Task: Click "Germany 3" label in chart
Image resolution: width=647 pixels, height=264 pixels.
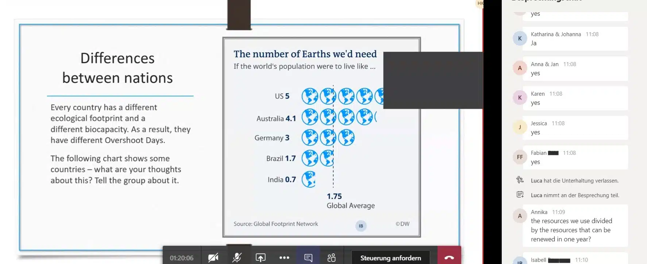Action: 272,138
